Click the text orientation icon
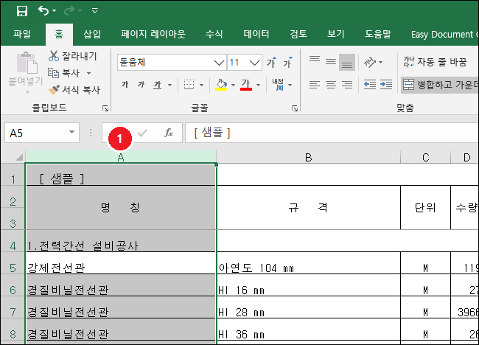Image resolution: width=479 pixels, height=345 pixels. click(x=371, y=62)
